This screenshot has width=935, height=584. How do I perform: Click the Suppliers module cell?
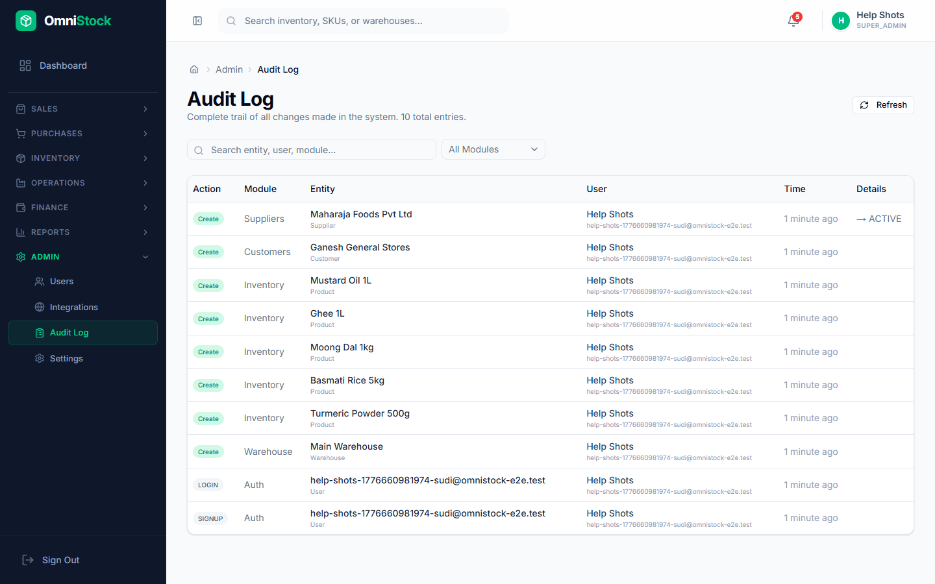point(264,219)
